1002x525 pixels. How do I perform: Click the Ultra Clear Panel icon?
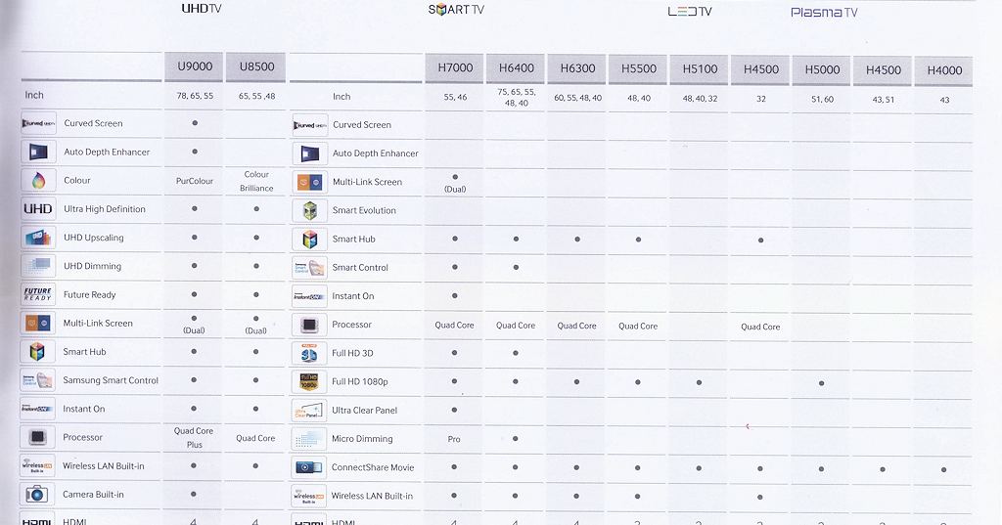(x=310, y=410)
